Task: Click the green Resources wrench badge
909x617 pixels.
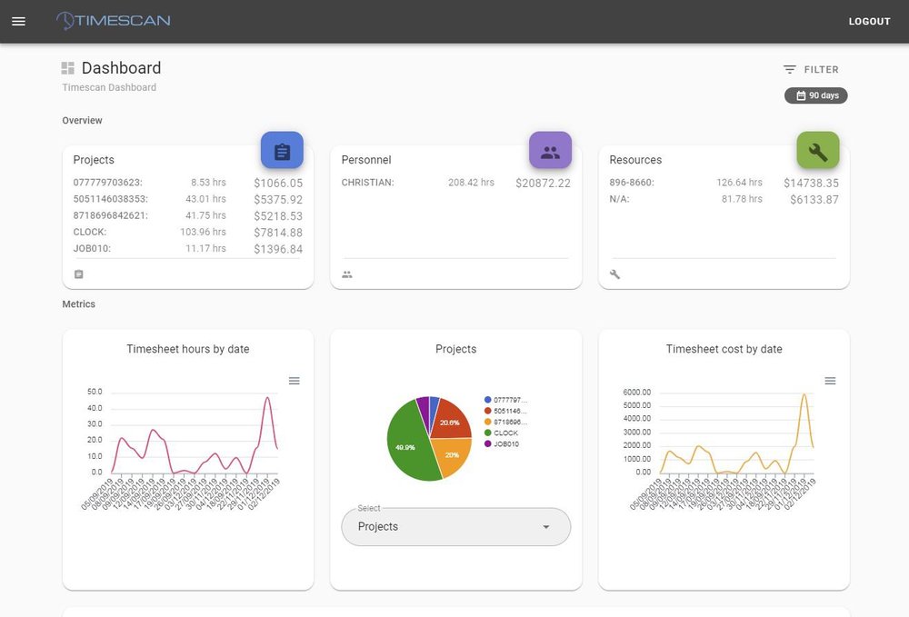Action: 817,151
